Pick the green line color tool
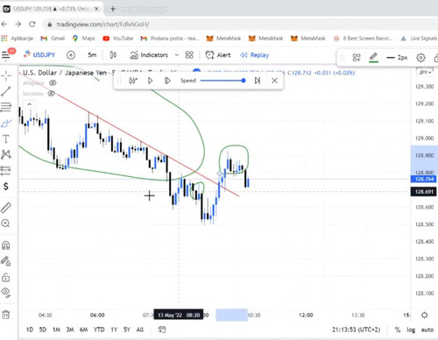Viewport: 438px width, 340px height. 373,58
